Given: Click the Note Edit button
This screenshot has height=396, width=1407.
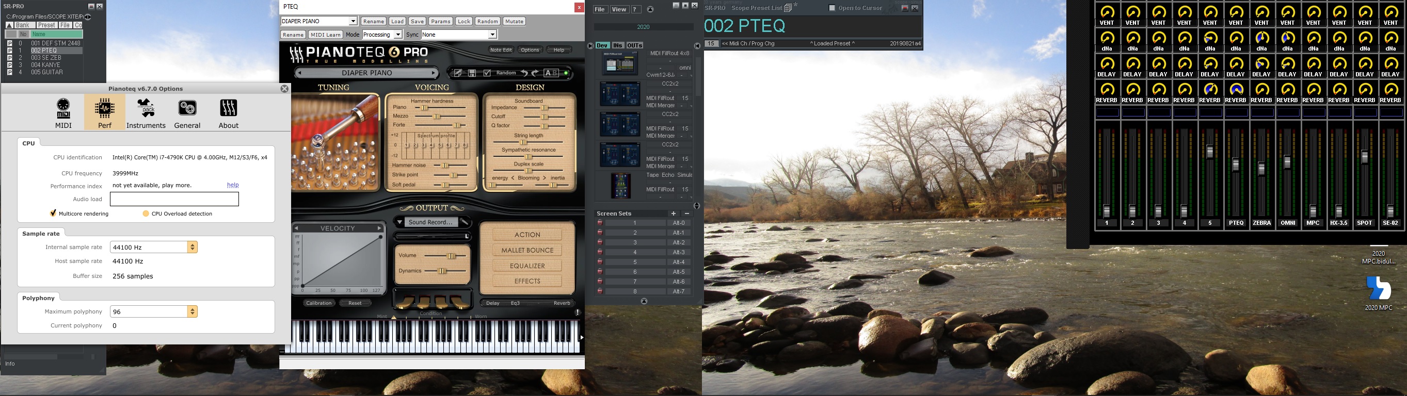Looking at the screenshot, I should coord(501,49).
